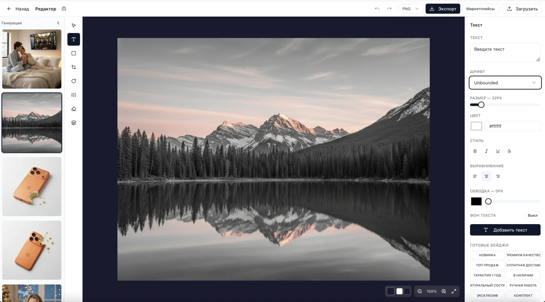Go back via Назад
The width and height of the screenshot is (545, 302).
click(x=18, y=9)
